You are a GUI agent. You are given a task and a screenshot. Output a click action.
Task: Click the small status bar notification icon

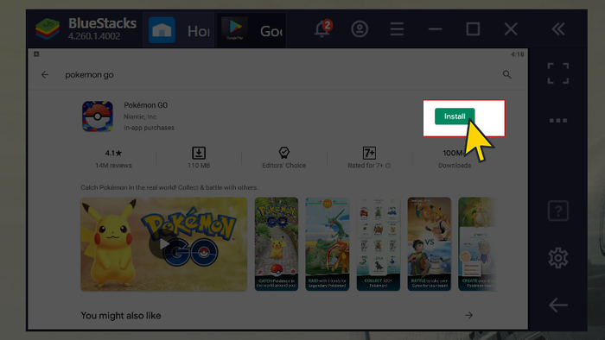(x=36, y=54)
